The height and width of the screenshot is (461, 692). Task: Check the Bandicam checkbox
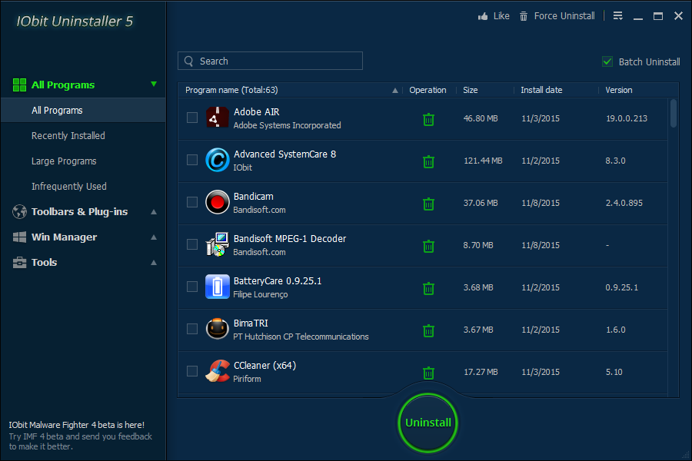(x=192, y=202)
